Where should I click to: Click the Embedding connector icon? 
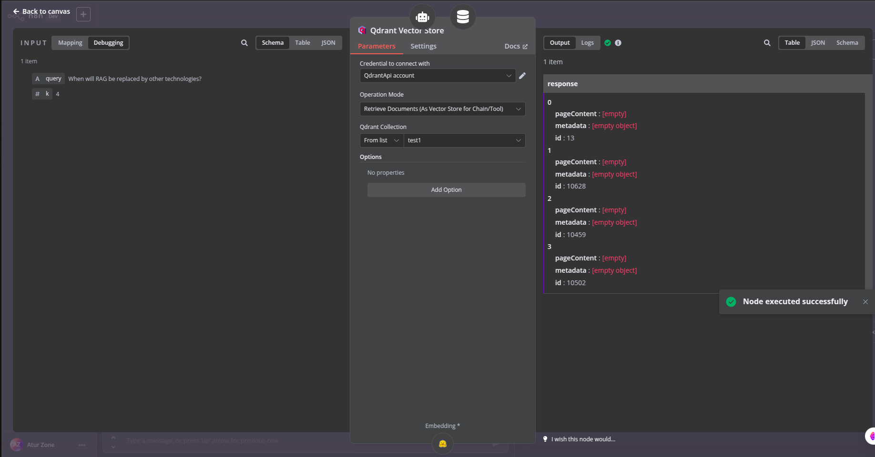pyautogui.click(x=443, y=444)
